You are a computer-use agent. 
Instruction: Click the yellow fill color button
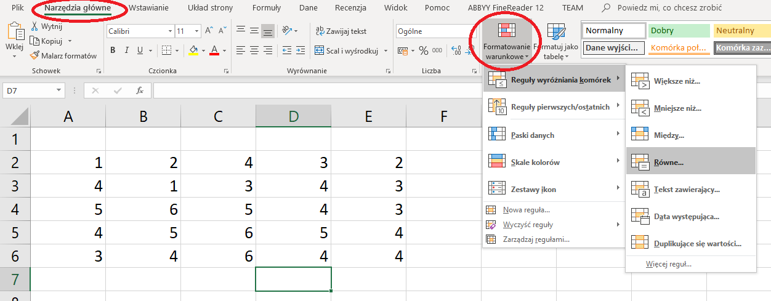click(x=193, y=50)
